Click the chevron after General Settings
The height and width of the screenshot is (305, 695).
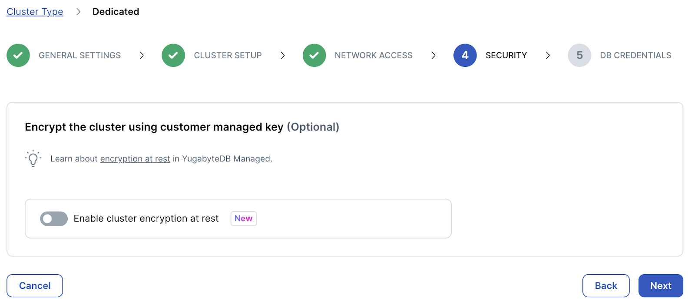coord(142,55)
